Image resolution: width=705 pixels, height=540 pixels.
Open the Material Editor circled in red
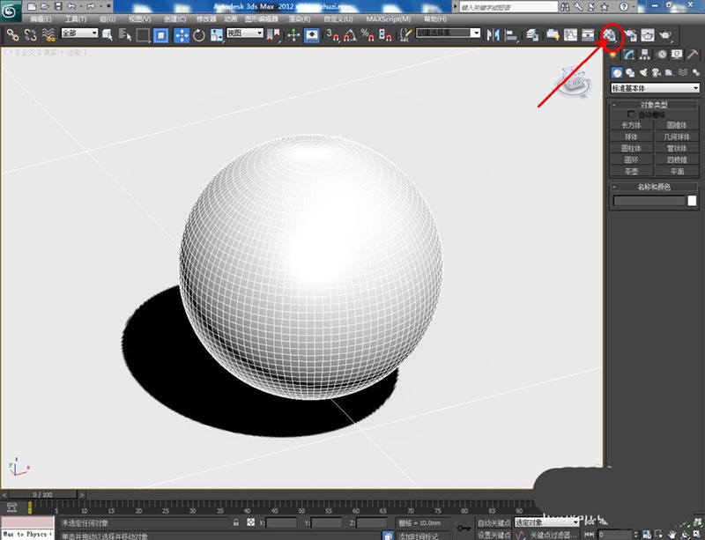[x=610, y=35]
